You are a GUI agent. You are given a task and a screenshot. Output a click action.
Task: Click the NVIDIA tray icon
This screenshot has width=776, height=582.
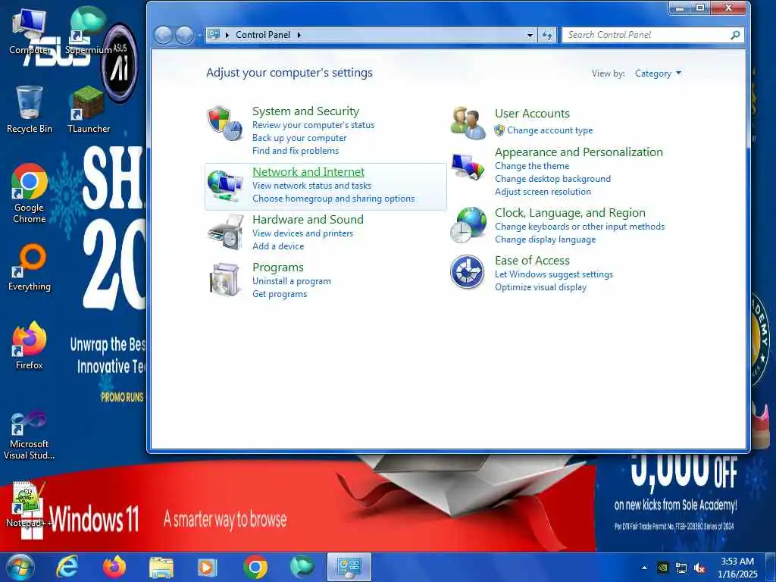pos(663,568)
